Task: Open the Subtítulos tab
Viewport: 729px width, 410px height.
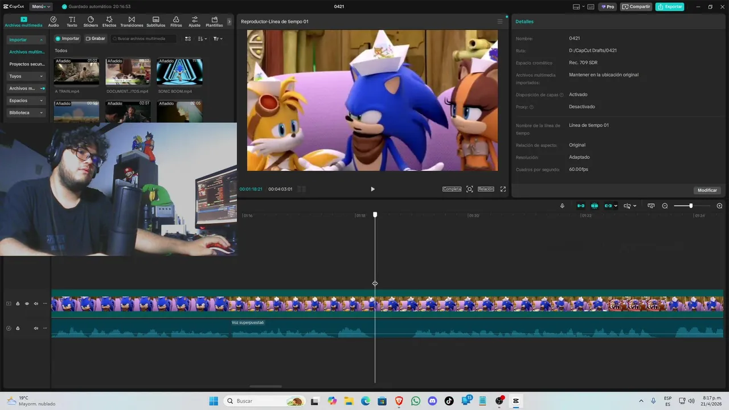Action: click(x=155, y=22)
